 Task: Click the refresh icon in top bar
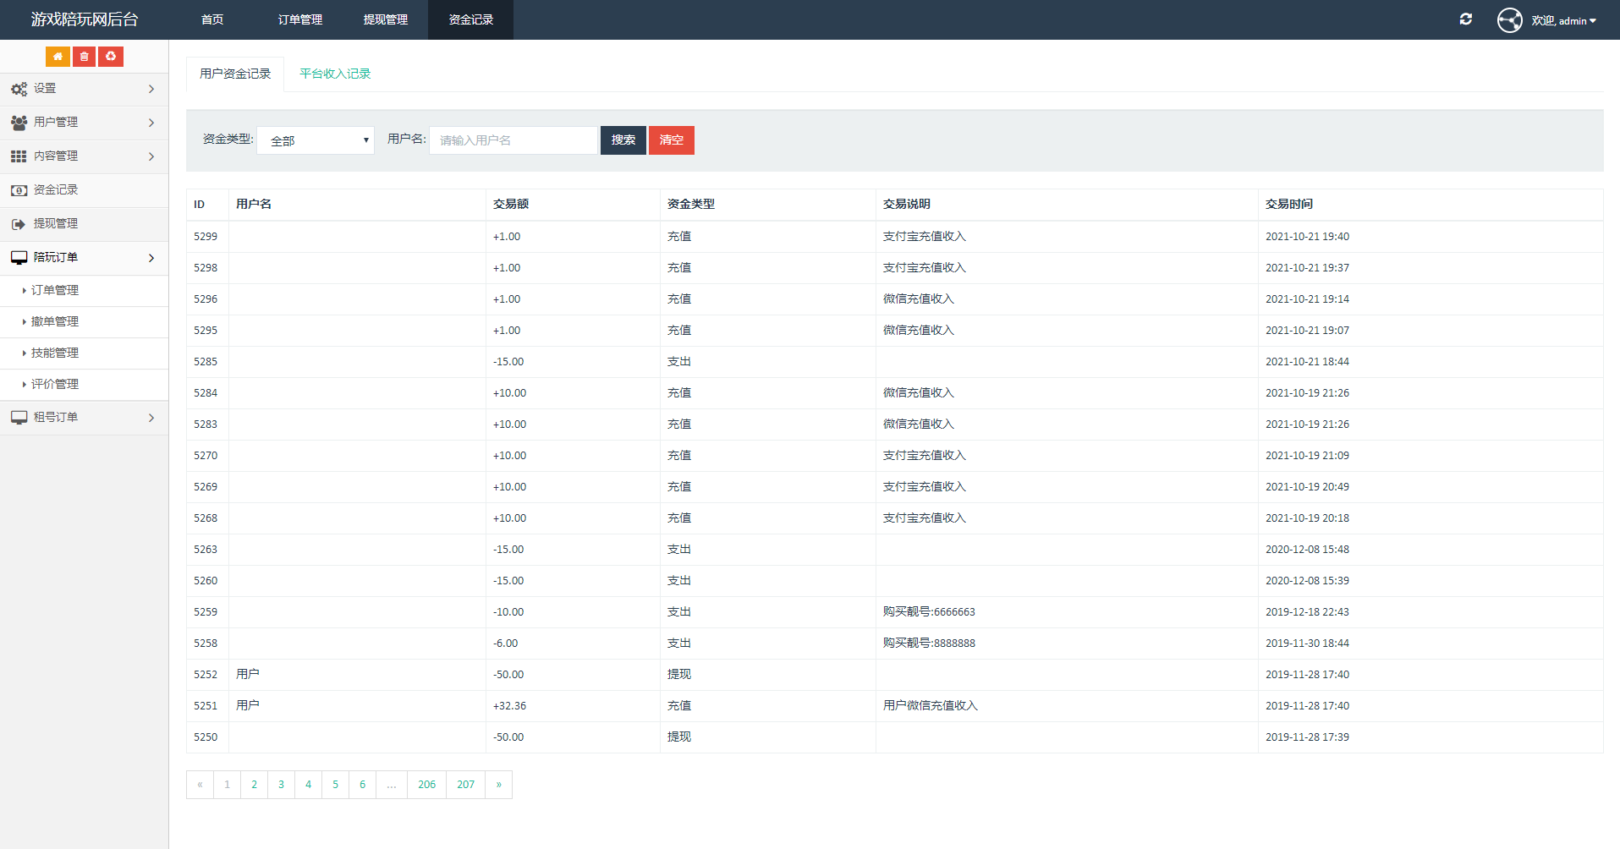tap(1466, 19)
